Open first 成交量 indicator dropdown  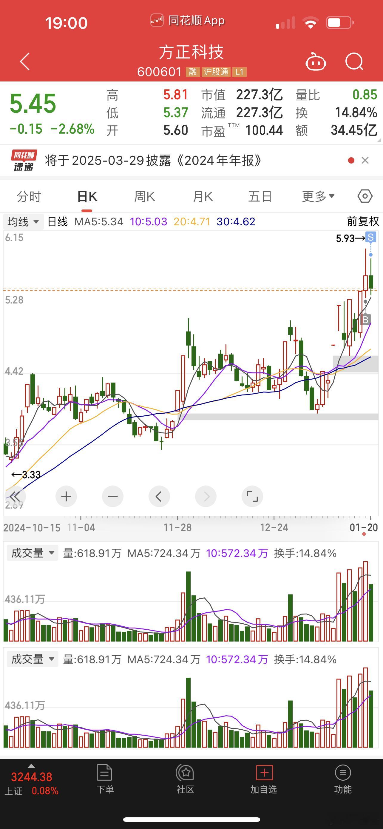point(33,553)
